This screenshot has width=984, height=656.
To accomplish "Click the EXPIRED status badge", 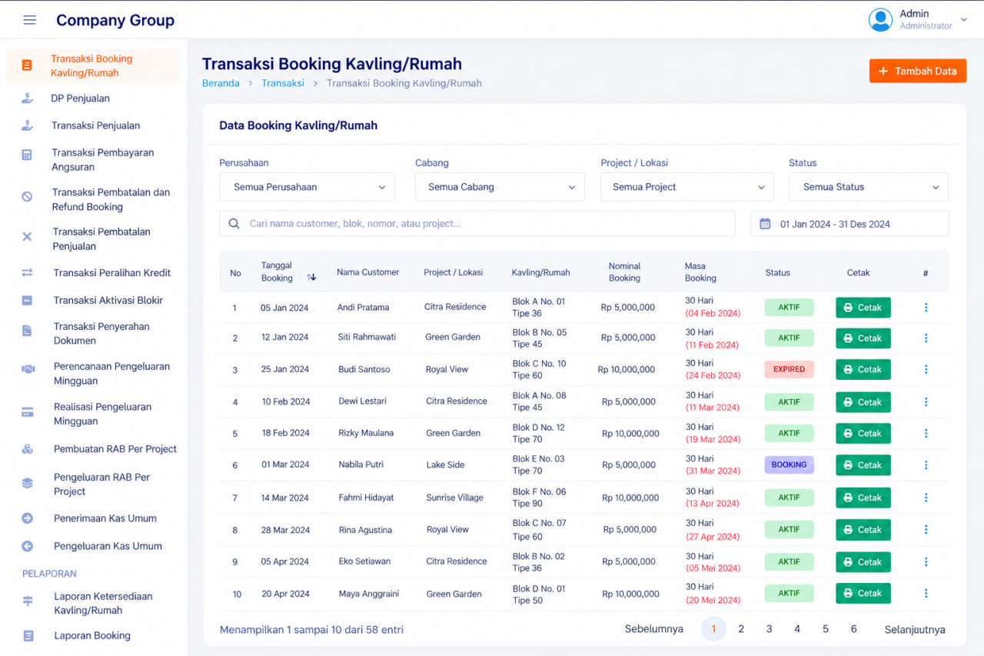I will point(789,369).
